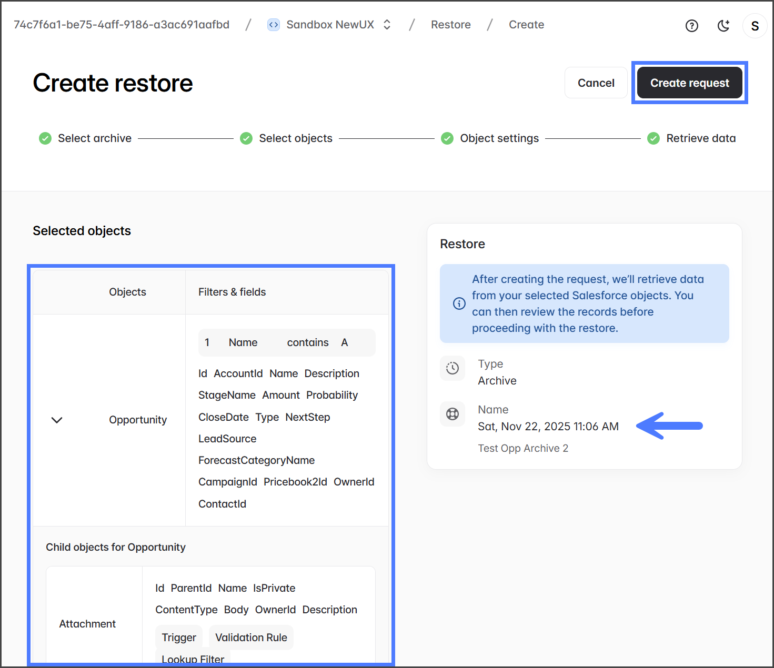Viewport: 774px width, 668px height.
Task: Open the user avatar S menu
Action: point(755,26)
